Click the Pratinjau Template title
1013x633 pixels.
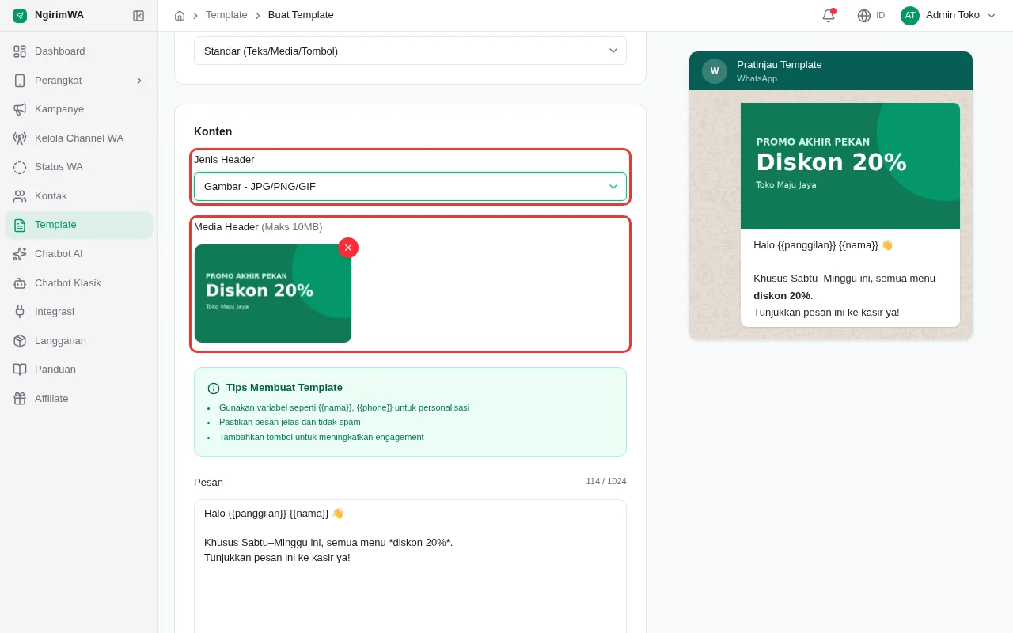coord(780,65)
